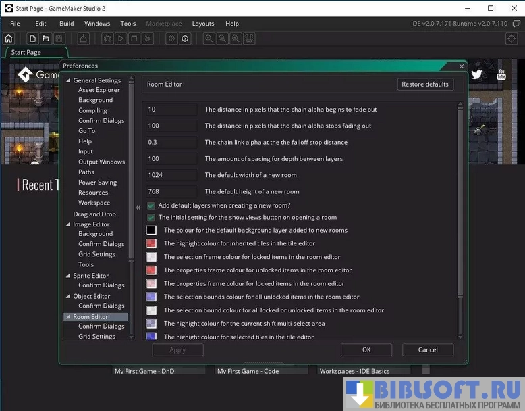Screen dimensions: 525x411
Task: Collapse the Image Editor tree section
Action: point(68,224)
